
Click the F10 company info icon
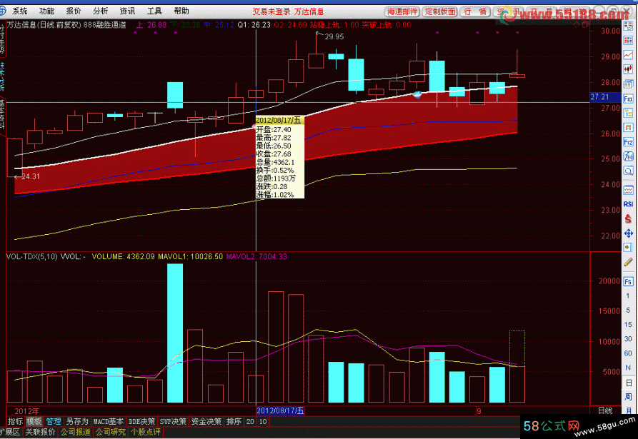coord(628,99)
